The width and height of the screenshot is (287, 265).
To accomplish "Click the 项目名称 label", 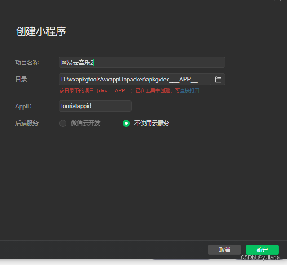I will tap(27, 63).
